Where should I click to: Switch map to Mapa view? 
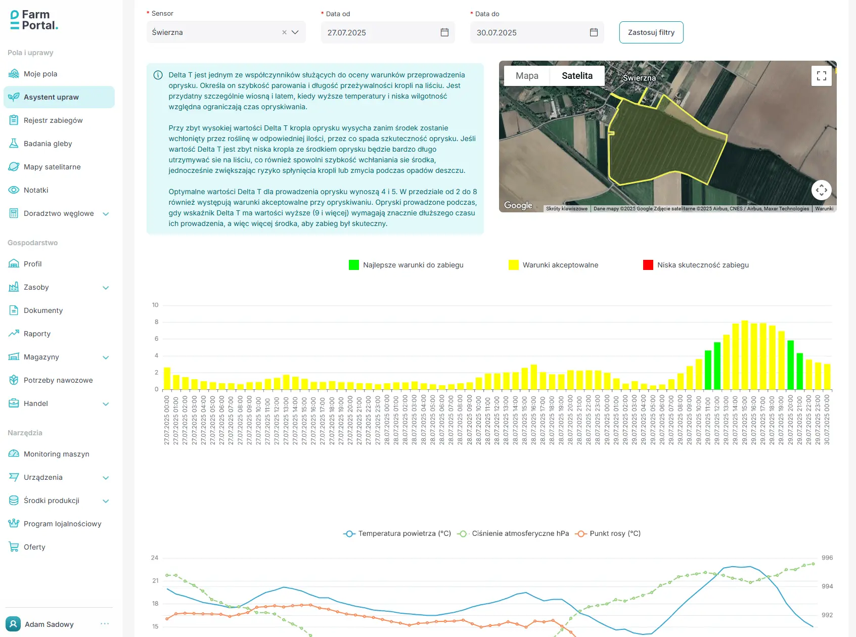(x=526, y=76)
